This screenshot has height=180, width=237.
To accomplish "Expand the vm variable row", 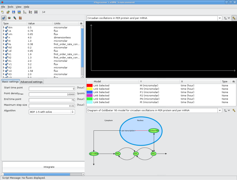I will [4, 34].
